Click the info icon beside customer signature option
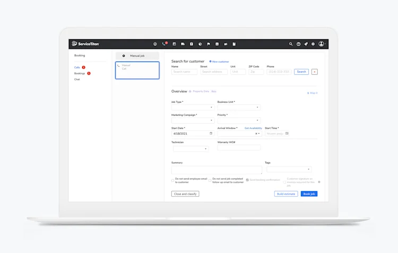Screen dimensions: 398x253 tap(319, 182)
